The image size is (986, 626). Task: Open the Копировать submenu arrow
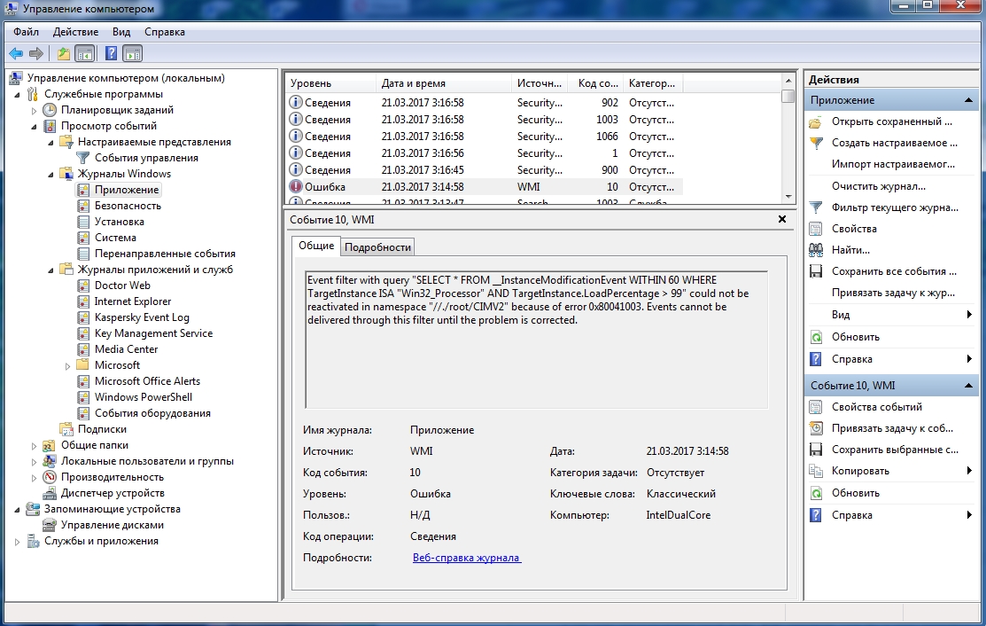click(x=969, y=471)
